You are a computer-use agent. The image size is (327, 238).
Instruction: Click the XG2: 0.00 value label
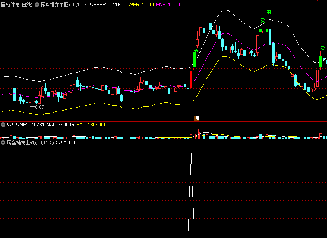(x=66, y=142)
